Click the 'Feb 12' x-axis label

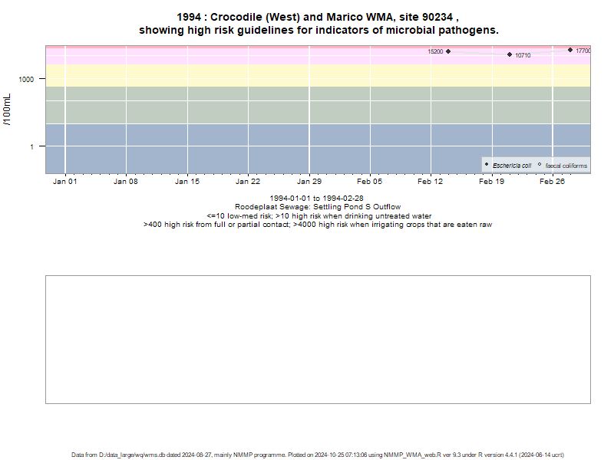(x=431, y=182)
